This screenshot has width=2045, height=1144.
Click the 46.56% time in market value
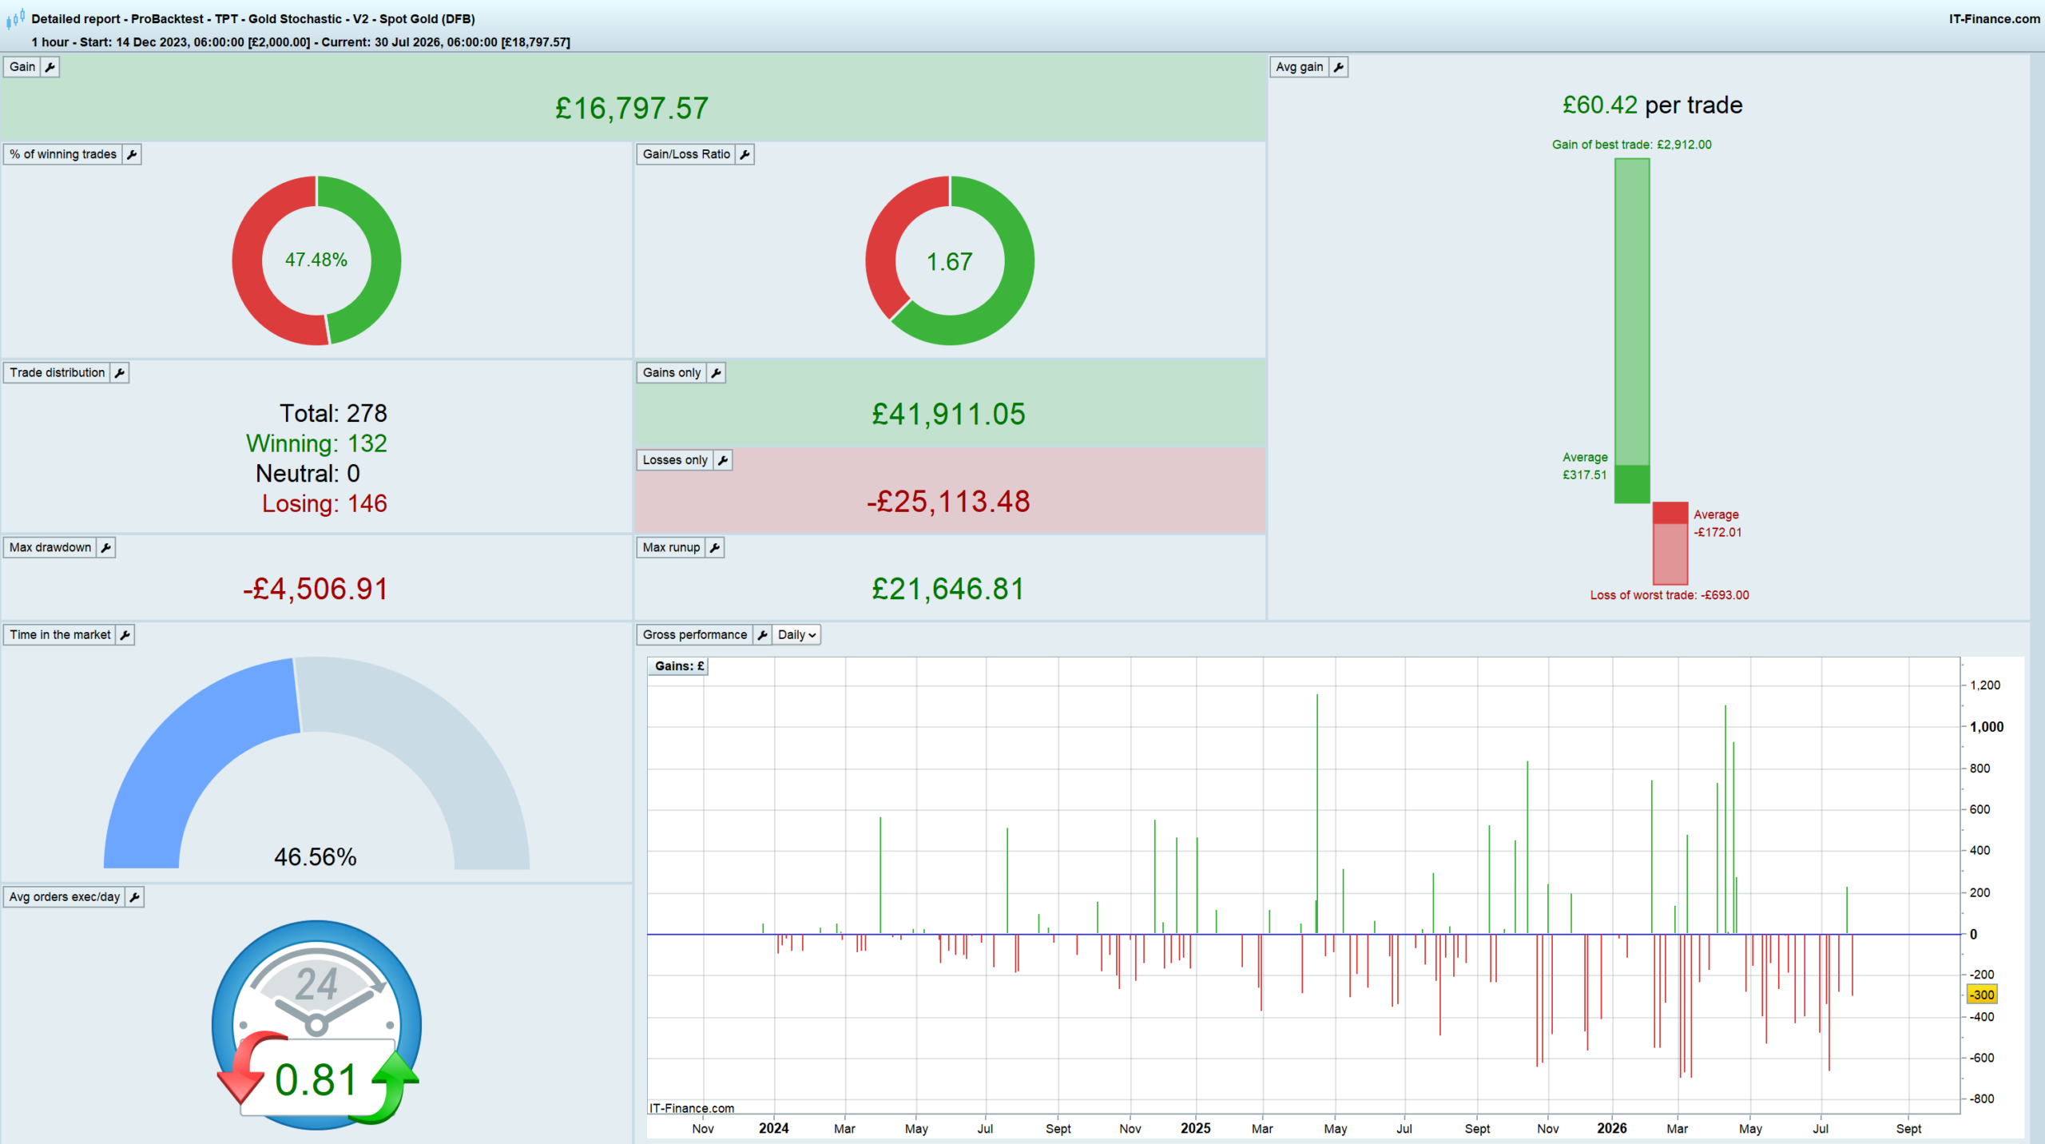point(316,857)
